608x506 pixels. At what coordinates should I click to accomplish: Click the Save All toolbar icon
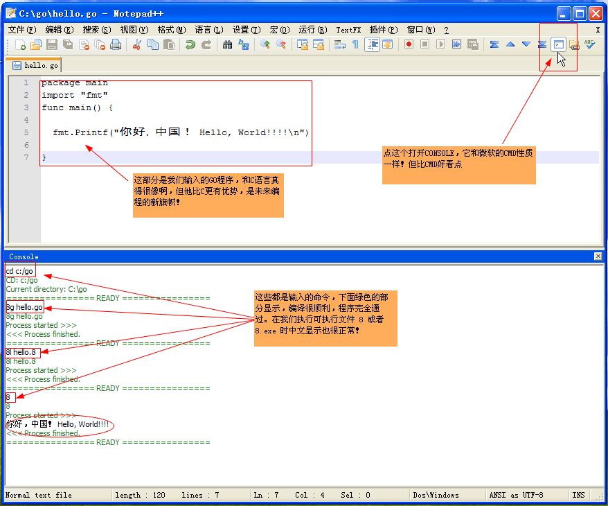pos(68,44)
